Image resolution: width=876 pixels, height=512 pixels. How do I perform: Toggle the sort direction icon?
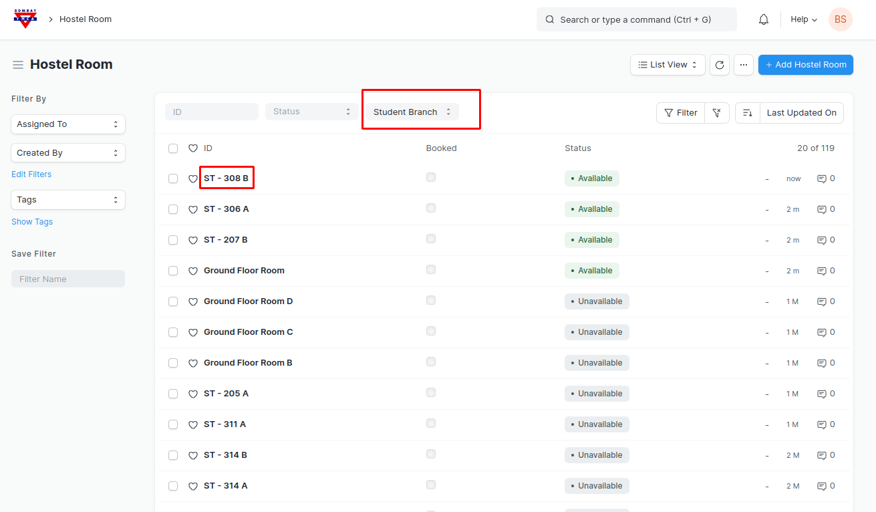pos(748,113)
